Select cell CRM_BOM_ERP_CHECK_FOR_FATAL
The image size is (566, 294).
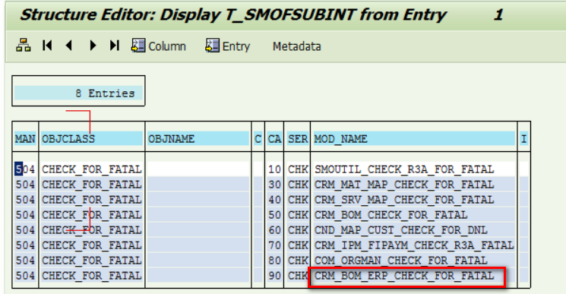tap(414, 276)
